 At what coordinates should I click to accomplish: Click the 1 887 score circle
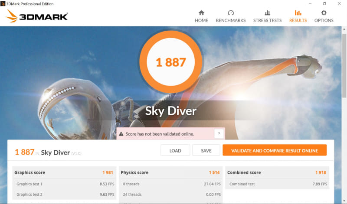[171, 62]
